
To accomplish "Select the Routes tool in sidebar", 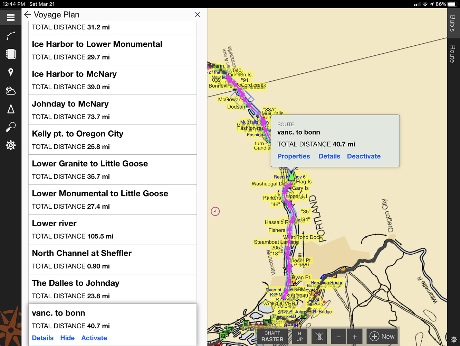I will point(11,36).
